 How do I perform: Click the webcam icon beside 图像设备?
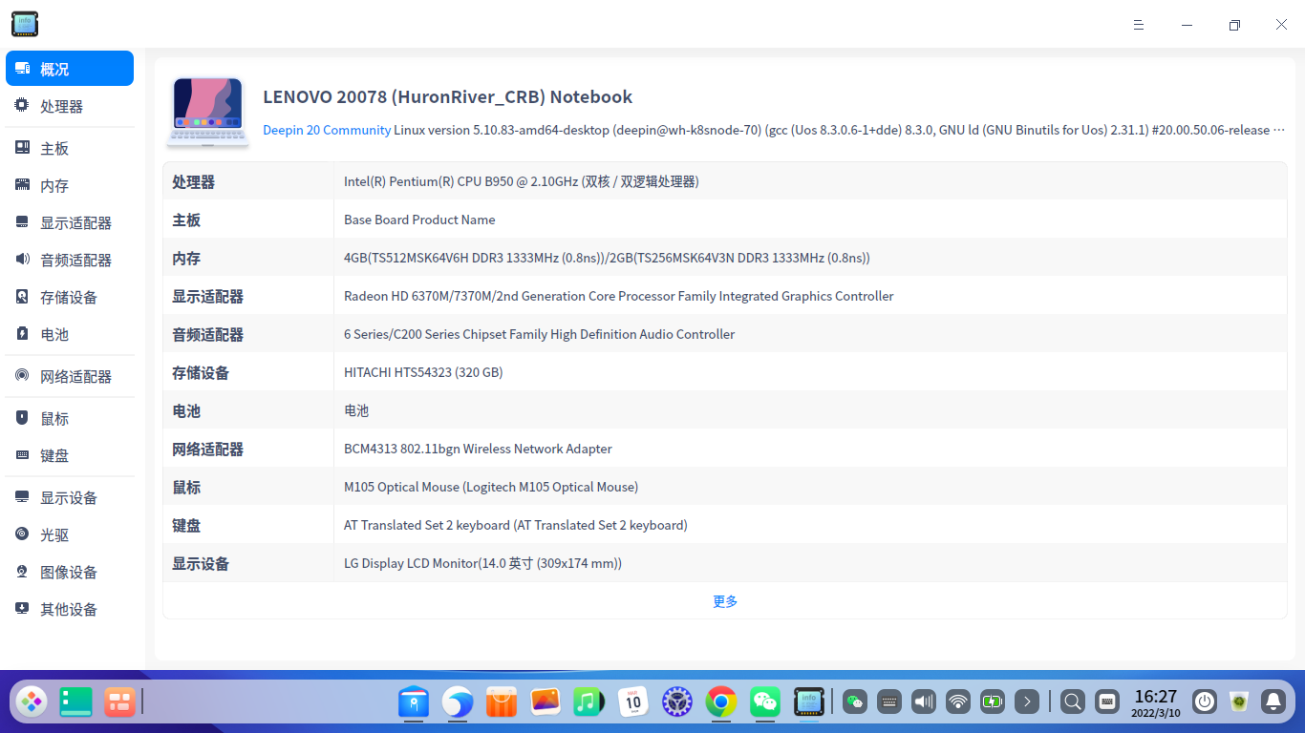(22, 572)
